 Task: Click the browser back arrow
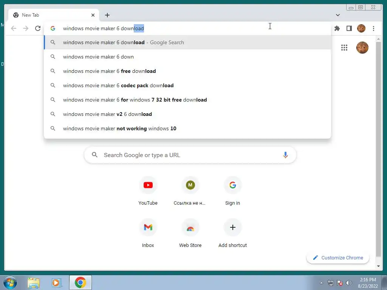[14, 28]
